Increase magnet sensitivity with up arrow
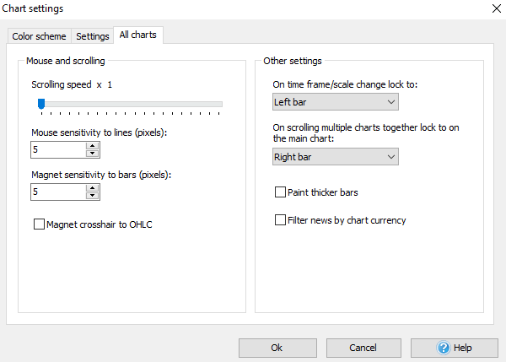This screenshot has width=506, height=362. click(x=93, y=187)
